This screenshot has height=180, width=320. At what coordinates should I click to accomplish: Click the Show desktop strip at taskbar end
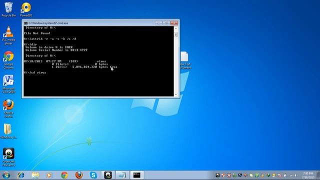pos(318,175)
